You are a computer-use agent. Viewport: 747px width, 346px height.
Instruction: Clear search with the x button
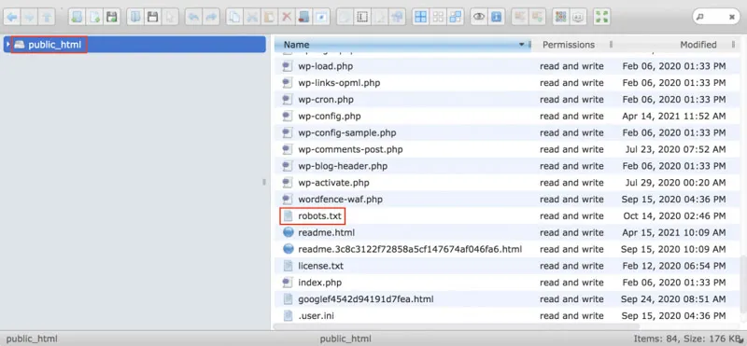(x=732, y=17)
